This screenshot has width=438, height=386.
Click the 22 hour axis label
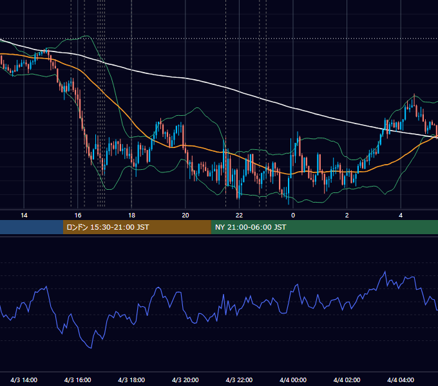pyautogui.click(x=239, y=216)
